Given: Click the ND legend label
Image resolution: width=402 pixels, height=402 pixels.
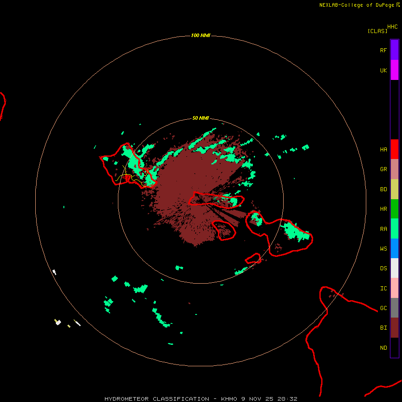Looking at the screenshot, I should (x=383, y=348).
